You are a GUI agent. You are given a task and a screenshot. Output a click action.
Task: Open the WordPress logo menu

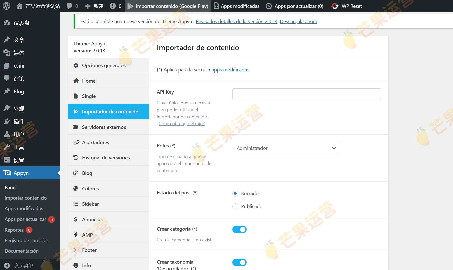click(7, 6)
